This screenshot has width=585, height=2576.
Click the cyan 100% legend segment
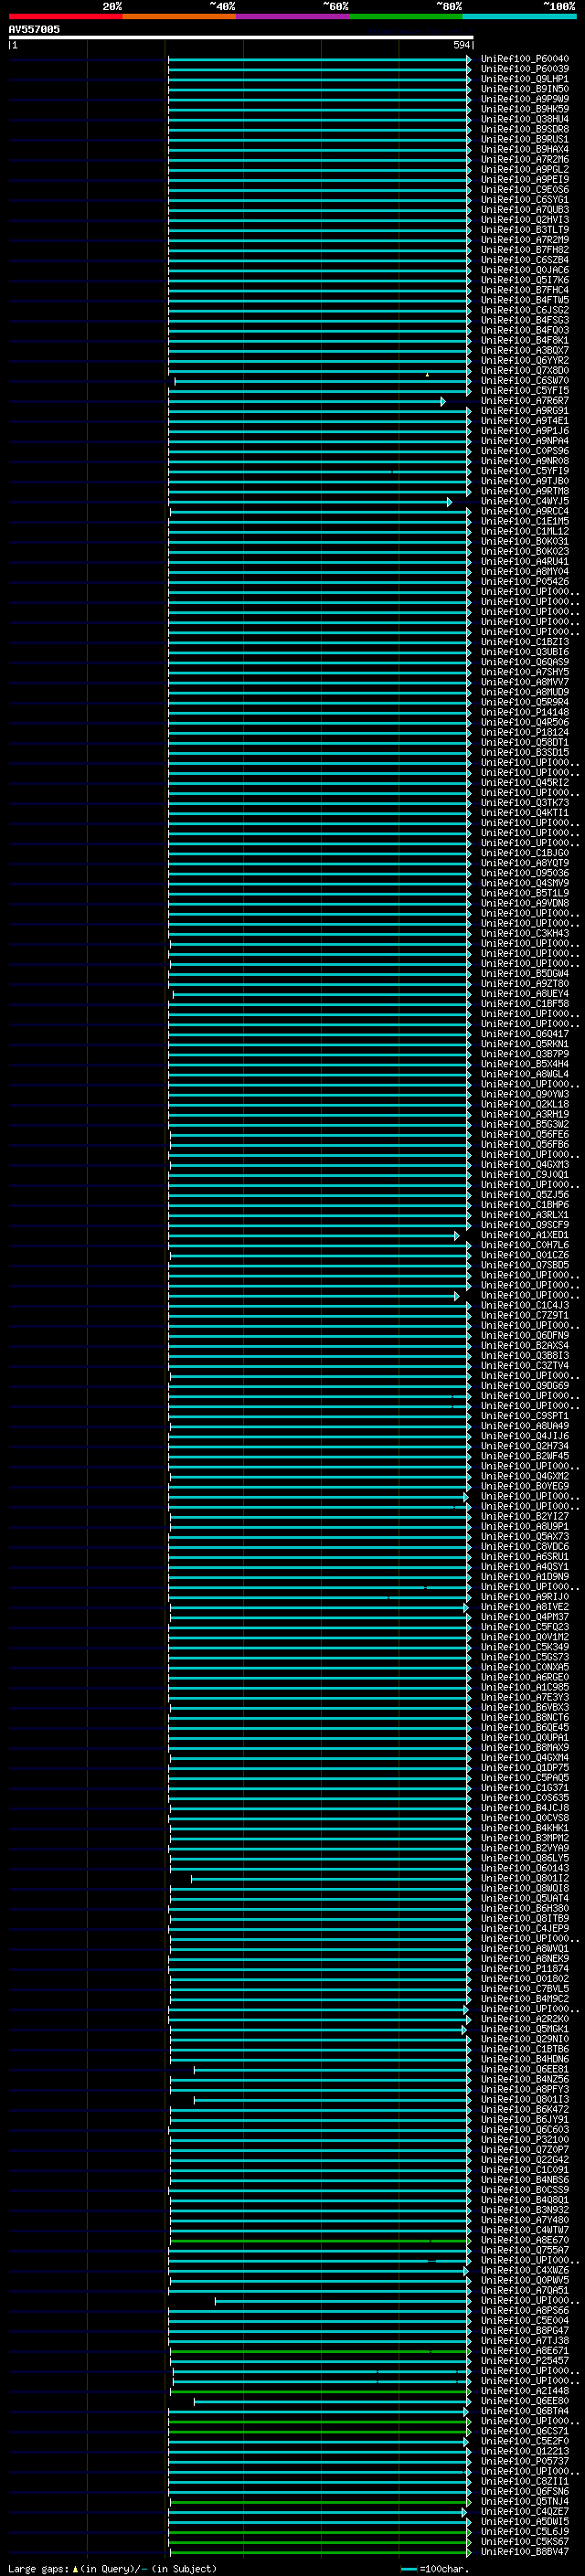coord(519,16)
